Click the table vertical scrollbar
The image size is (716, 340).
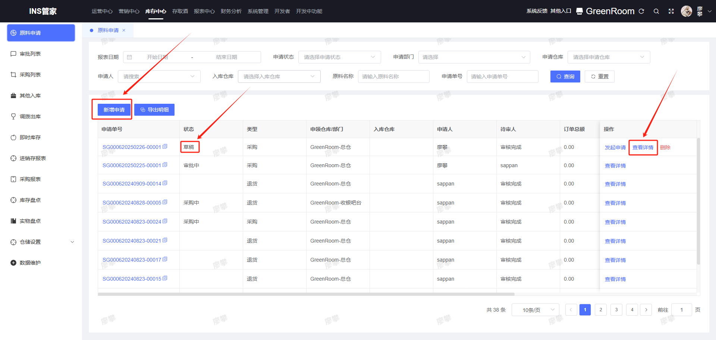pos(698,202)
